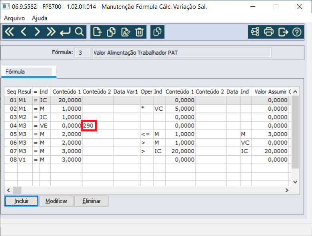The width and height of the screenshot is (312, 236).
Task: Minimize the FP8700 window
Action: pyautogui.click(x=253, y=7)
